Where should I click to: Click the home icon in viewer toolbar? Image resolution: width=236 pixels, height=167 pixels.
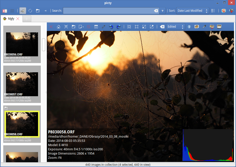click(59, 27)
